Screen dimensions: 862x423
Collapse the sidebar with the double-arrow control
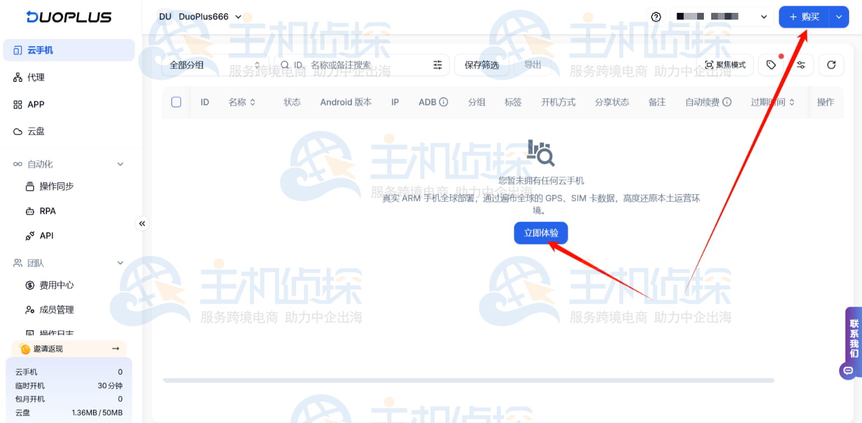pyautogui.click(x=142, y=223)
